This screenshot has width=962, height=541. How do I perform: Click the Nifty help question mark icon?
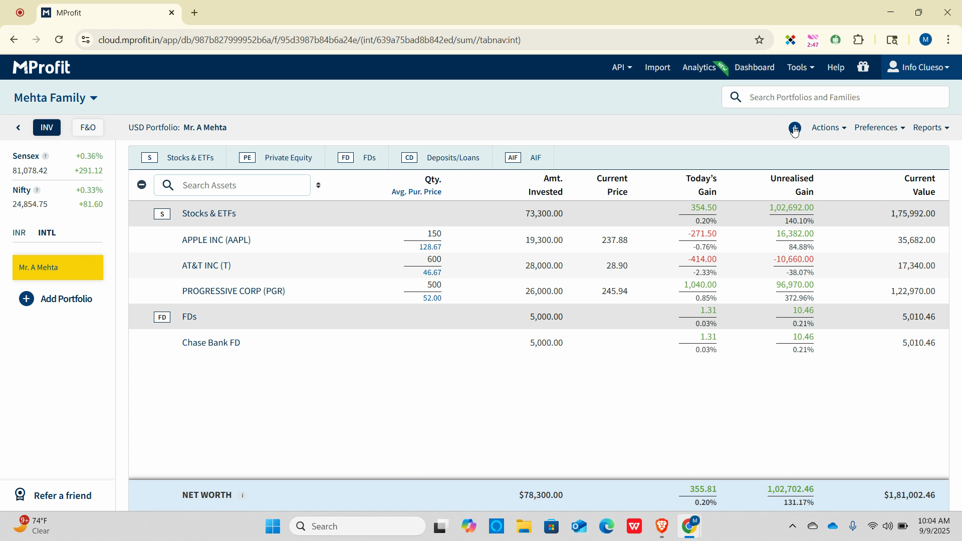[x=37, y=190]
